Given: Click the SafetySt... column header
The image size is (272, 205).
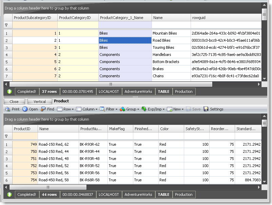Looking at the screenshot, I should coord(197,129).
